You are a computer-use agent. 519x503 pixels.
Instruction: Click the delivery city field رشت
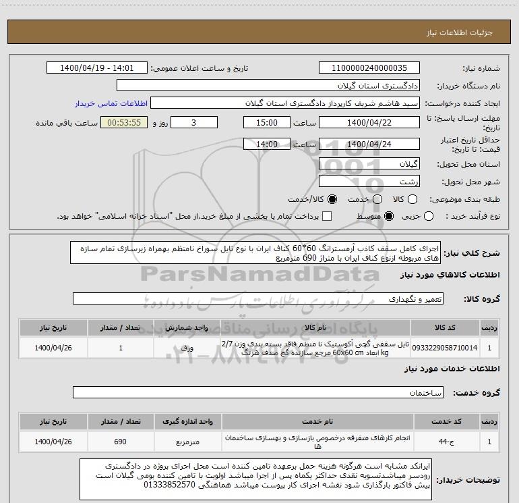click(x=369, y=182)
